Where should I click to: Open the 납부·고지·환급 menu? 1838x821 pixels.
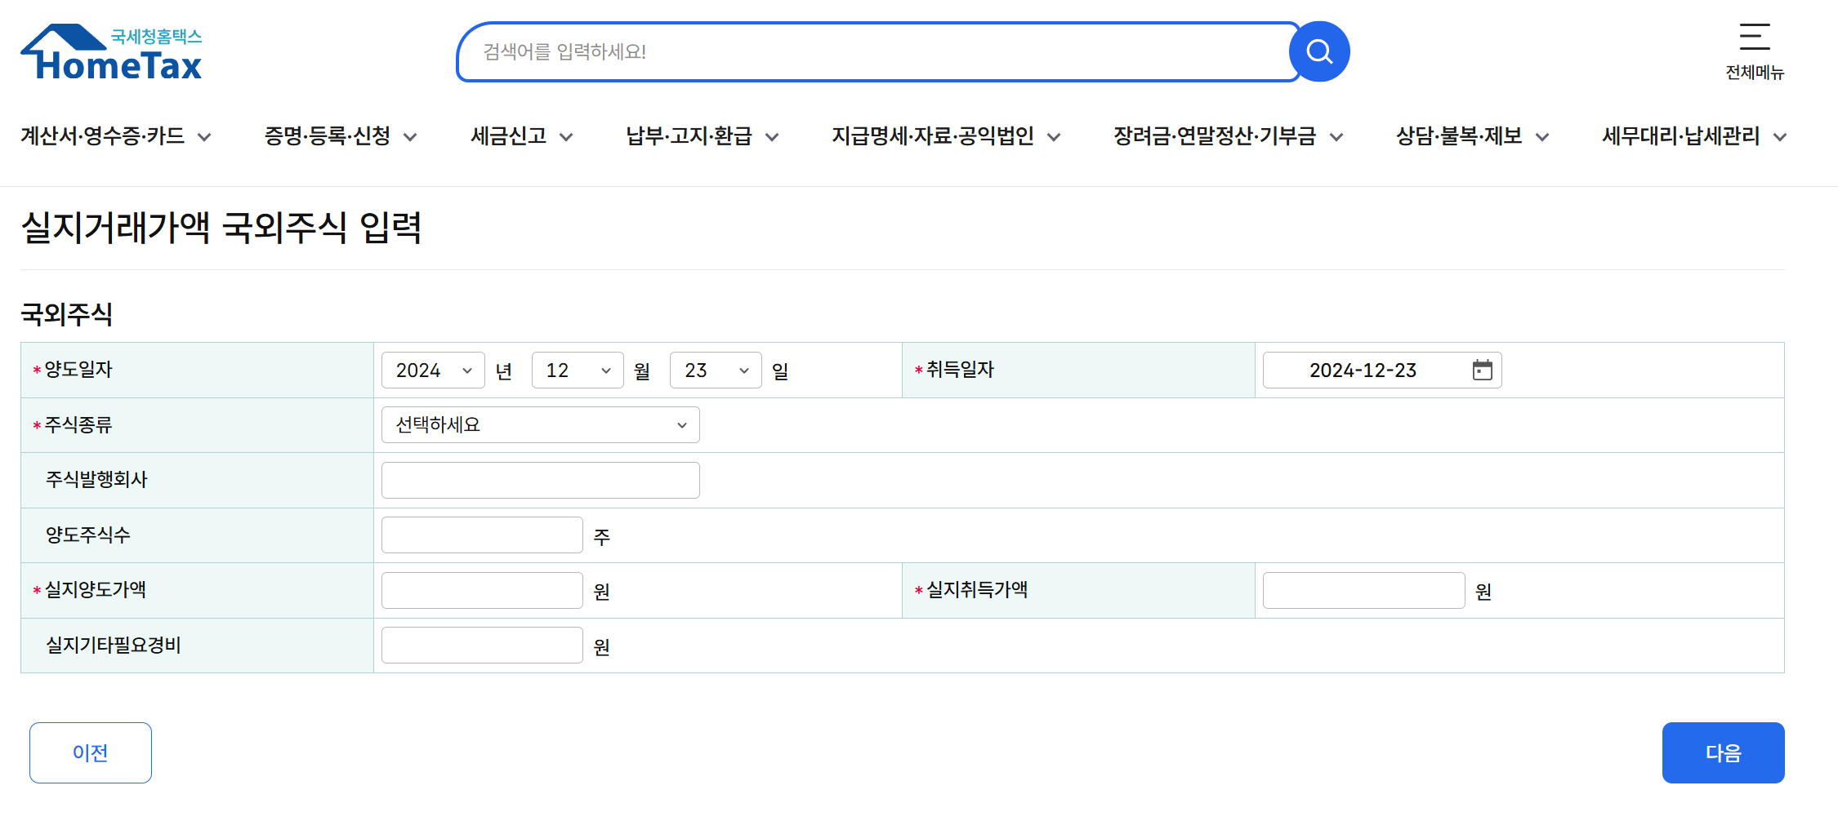point(689,135)
